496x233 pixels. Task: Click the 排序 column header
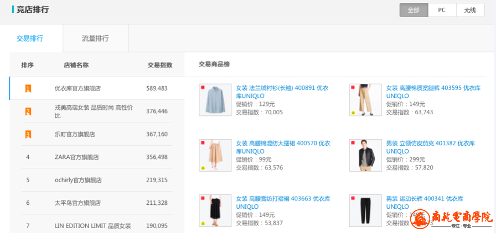[x=28, y=65]
